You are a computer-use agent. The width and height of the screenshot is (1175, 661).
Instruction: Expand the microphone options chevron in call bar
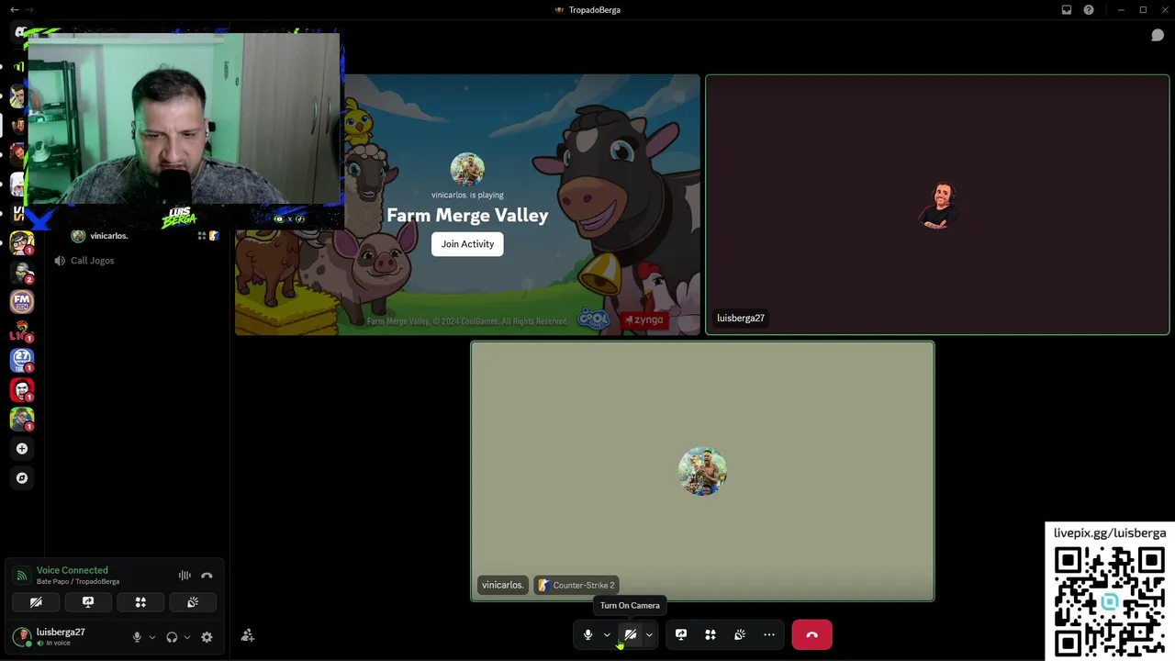607,635
